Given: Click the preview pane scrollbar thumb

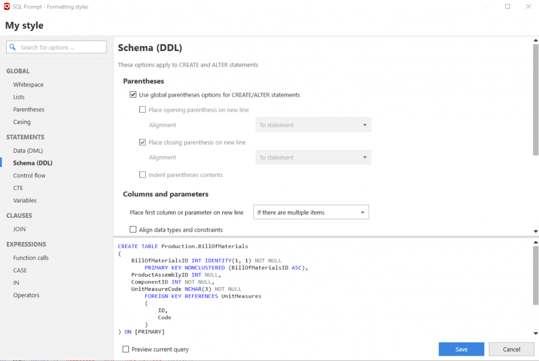Looking at the screenshot, I should pyautogui.click(x=535, y=275).
